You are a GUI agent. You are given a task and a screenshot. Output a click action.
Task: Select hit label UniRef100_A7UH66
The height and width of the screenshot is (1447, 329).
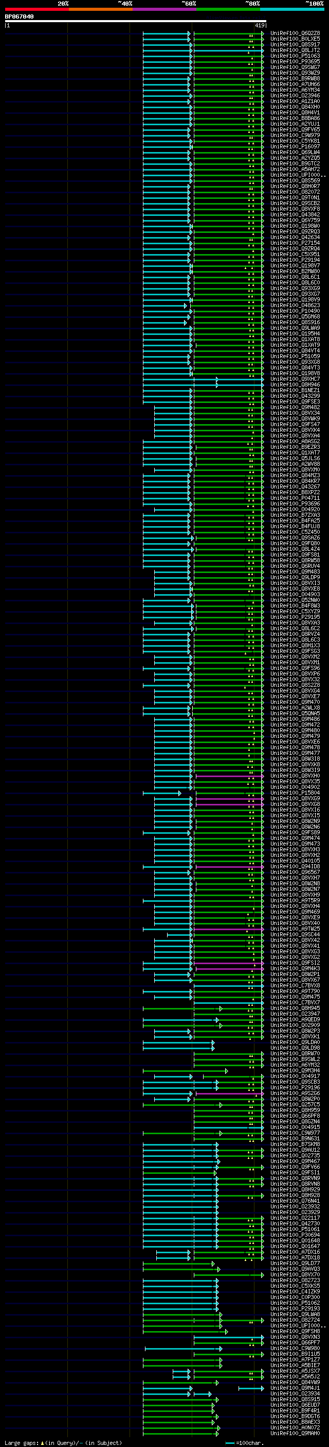(x=296, y=85)
